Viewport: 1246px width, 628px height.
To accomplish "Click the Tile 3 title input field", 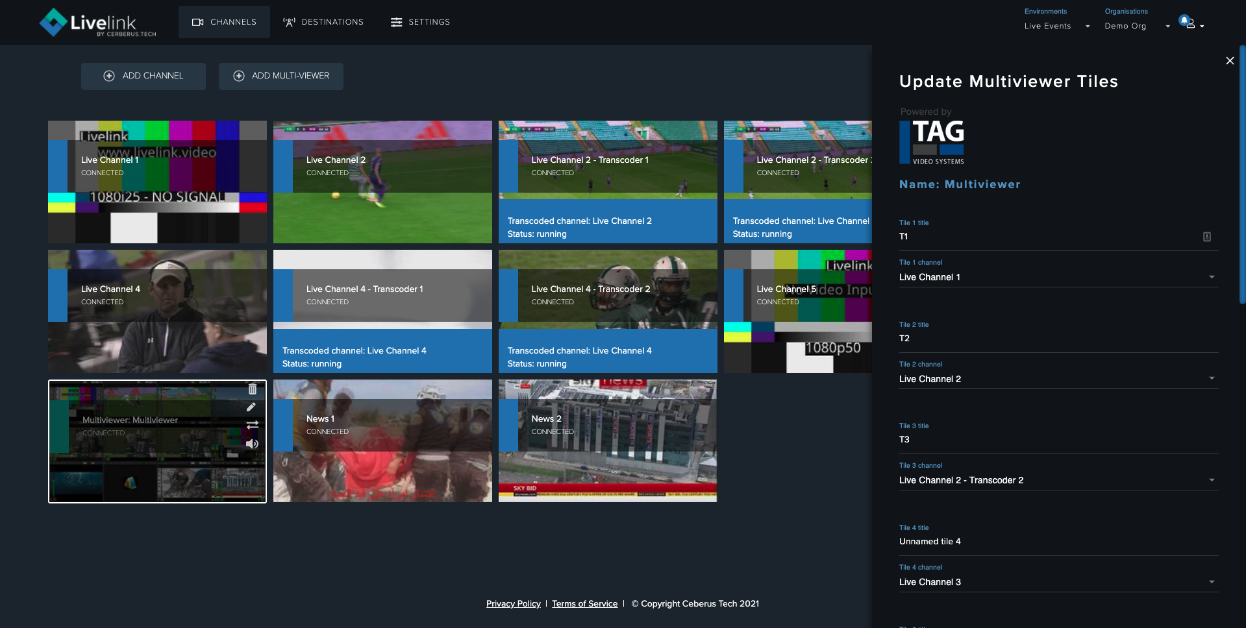I will pos(1058,440).
